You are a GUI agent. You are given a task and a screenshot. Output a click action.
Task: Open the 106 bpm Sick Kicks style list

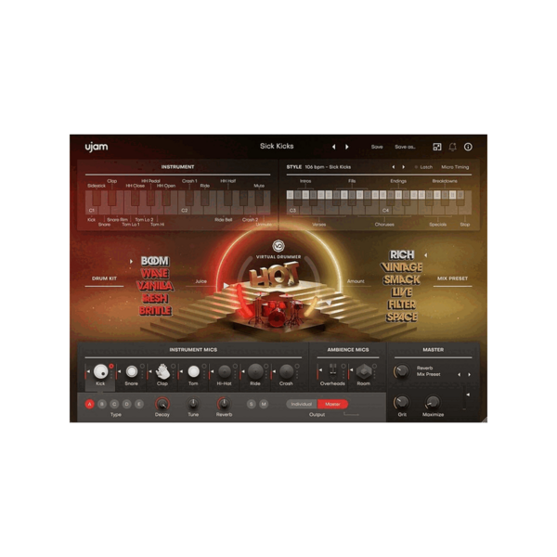(x=328, y=167)
